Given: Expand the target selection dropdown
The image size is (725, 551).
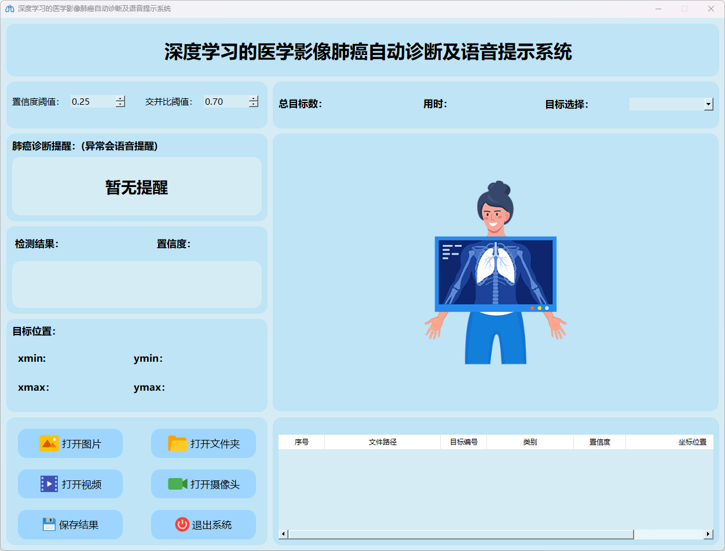Looking at the screenshot, I should pos(708,104).
